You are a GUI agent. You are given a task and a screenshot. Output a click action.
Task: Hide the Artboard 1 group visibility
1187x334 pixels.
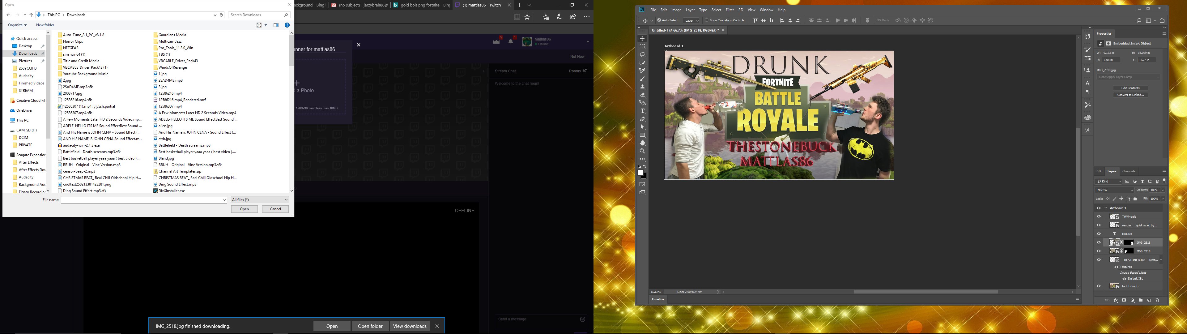1099,208
